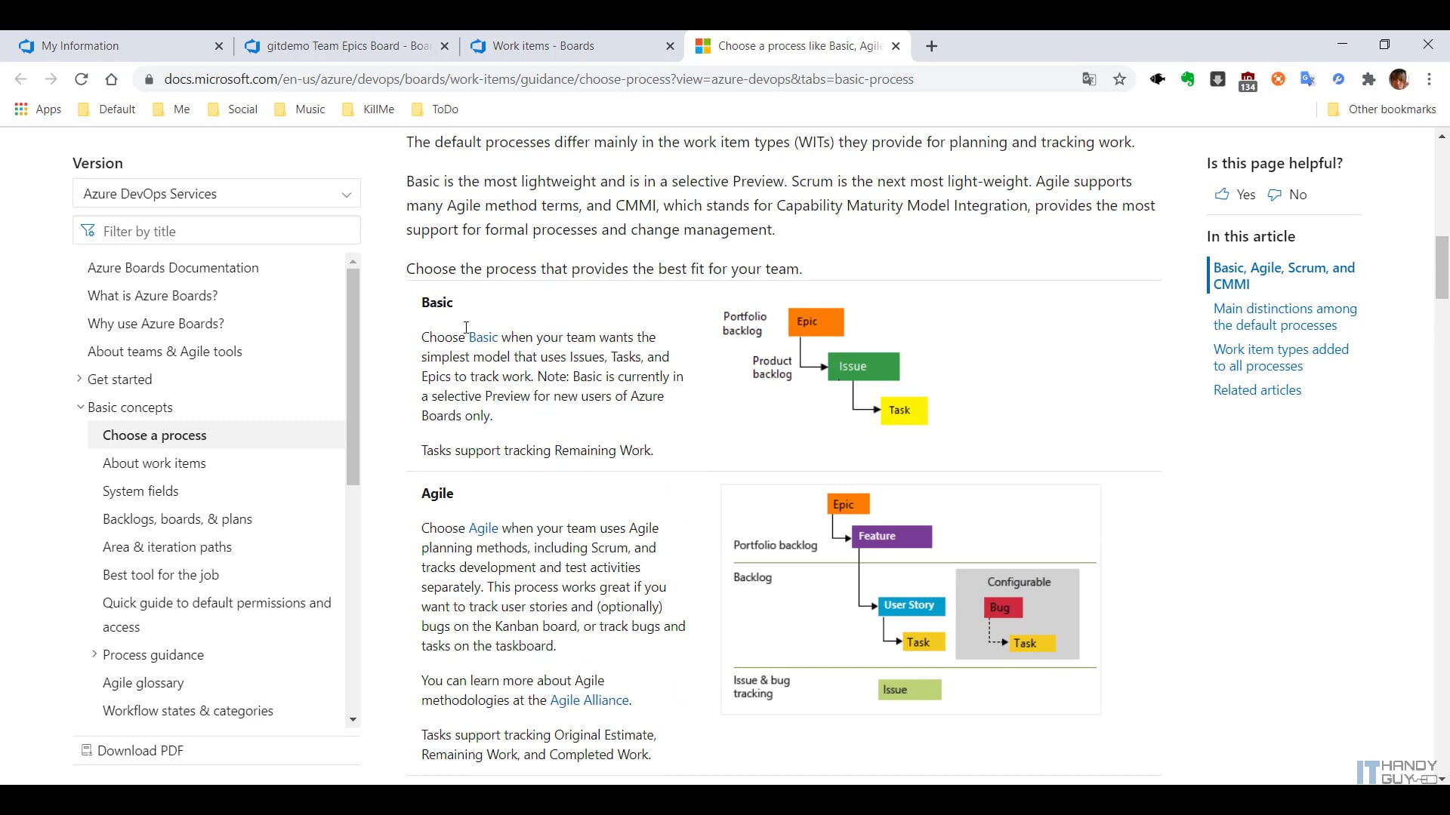Click the Google Translate icon in address bar
1450x815 pixels.
point(1089,79)
